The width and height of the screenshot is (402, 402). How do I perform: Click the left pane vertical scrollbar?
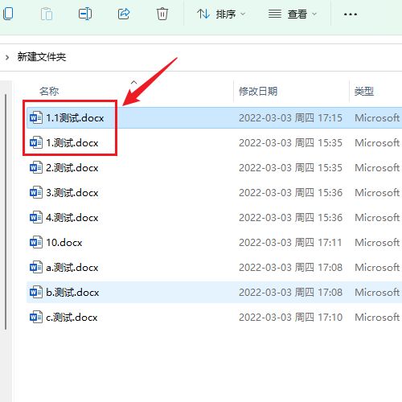coord(6,211)
